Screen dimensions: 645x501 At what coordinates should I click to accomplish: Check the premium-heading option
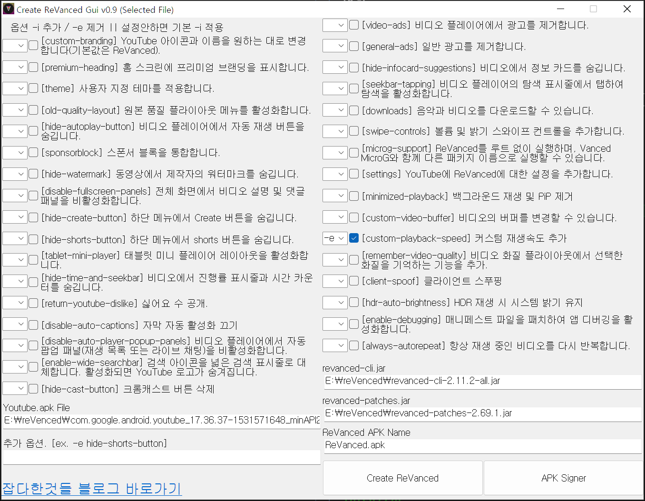pyautogui.click(x=33, y=67)
